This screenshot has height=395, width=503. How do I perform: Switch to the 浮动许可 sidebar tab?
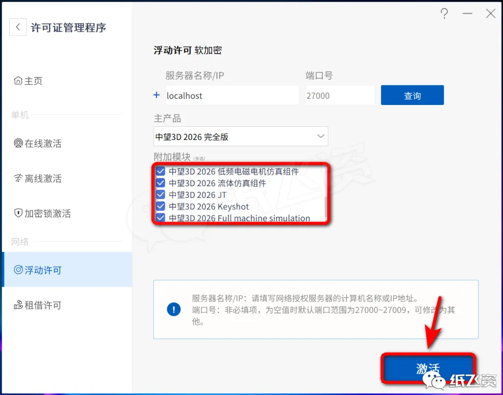pyautogui.click(x=67, y=270)
